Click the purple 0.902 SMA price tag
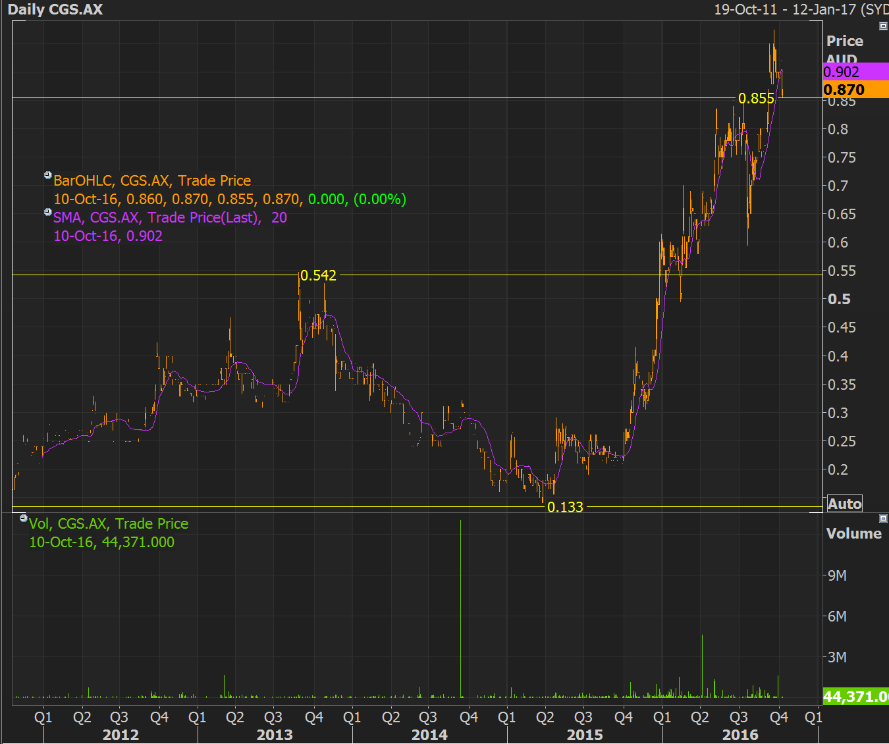 pos(855,72)
